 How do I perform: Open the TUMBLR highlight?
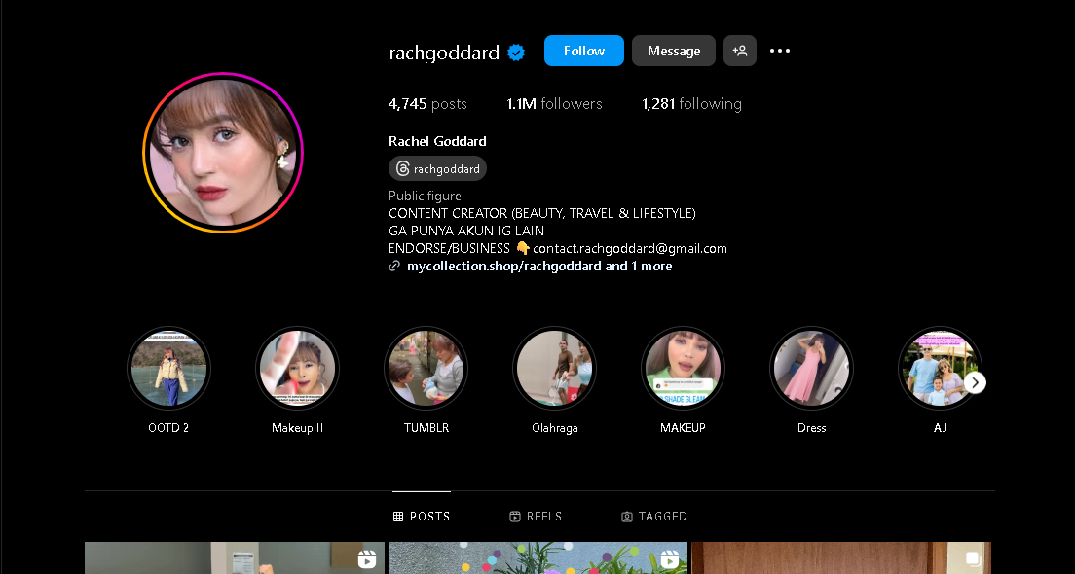point(426,369)
